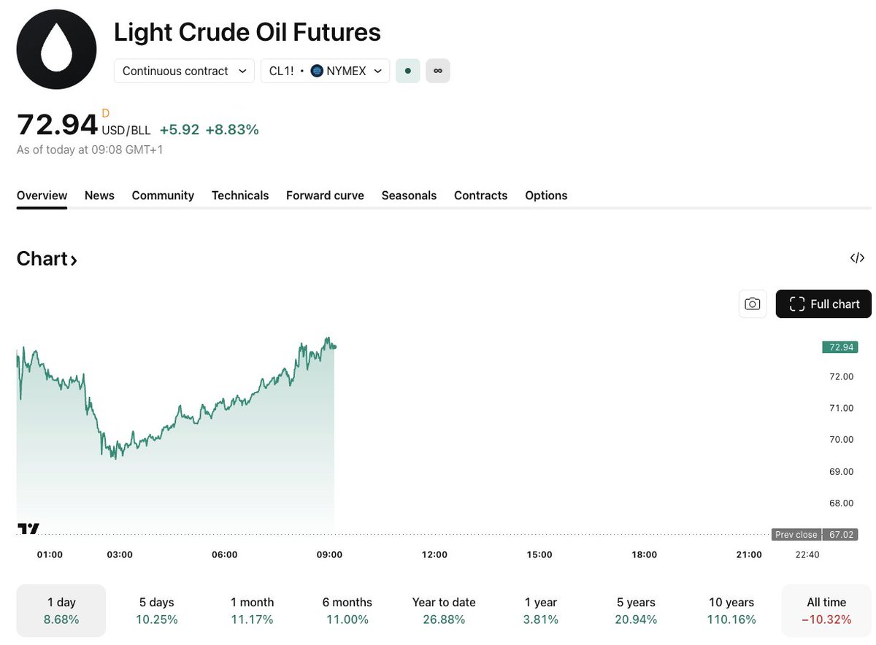Open the Community tab
The width and height of the screenshot is (876, 645).
[x=163, y=196]
